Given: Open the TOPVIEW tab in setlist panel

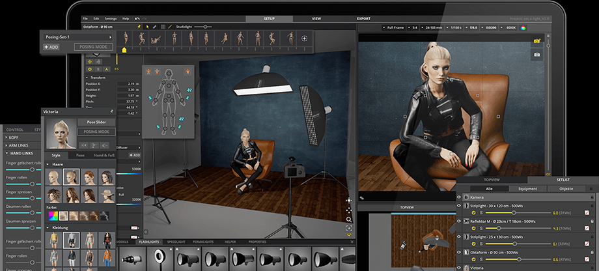Looking at the screenshot, I should 492,180.
